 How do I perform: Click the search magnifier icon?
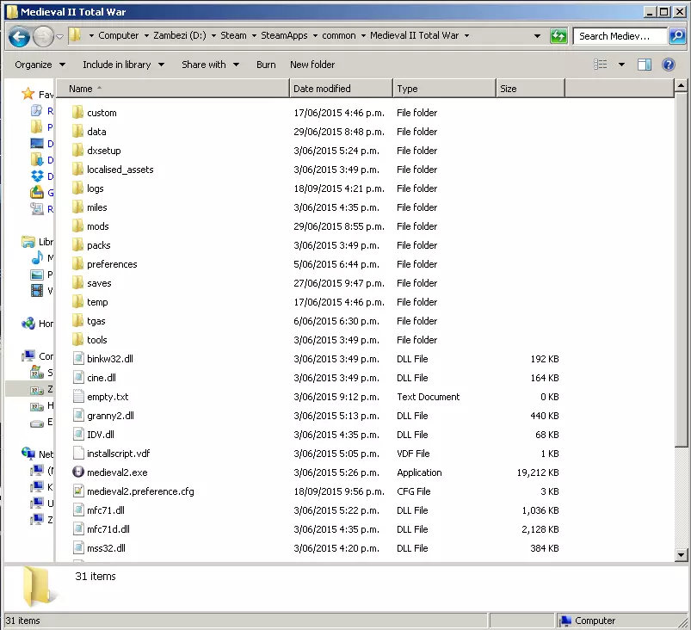677,36
